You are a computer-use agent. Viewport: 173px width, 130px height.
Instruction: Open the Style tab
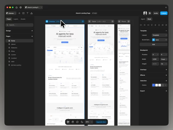point(149,19)
